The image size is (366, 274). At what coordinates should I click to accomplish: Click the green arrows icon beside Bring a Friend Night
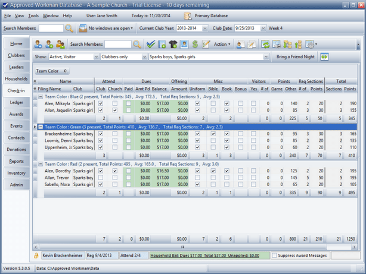pyautogui.click(x=324, y=57)
